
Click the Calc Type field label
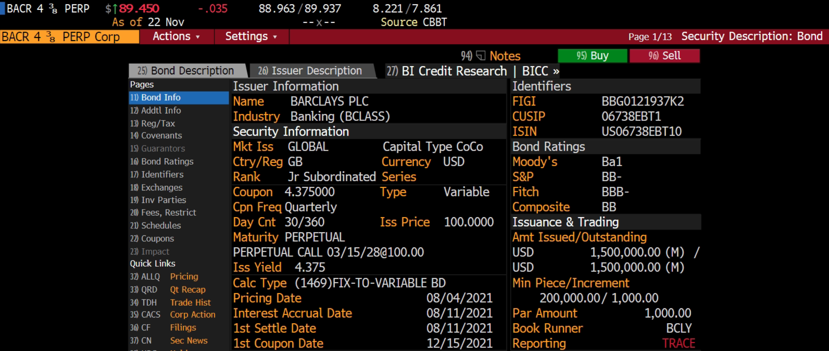260,283
